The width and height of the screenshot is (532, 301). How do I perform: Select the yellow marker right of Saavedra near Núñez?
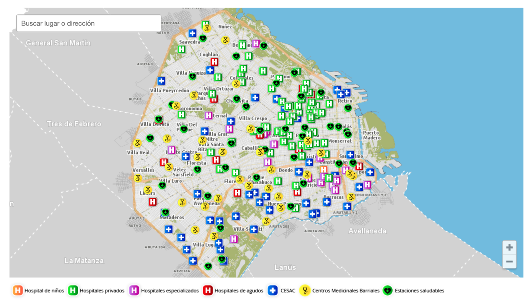pyautogui.click(x=225, y=40)
